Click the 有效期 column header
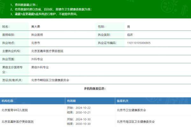Viewport: 191px width, 127px height. point(71,101)
